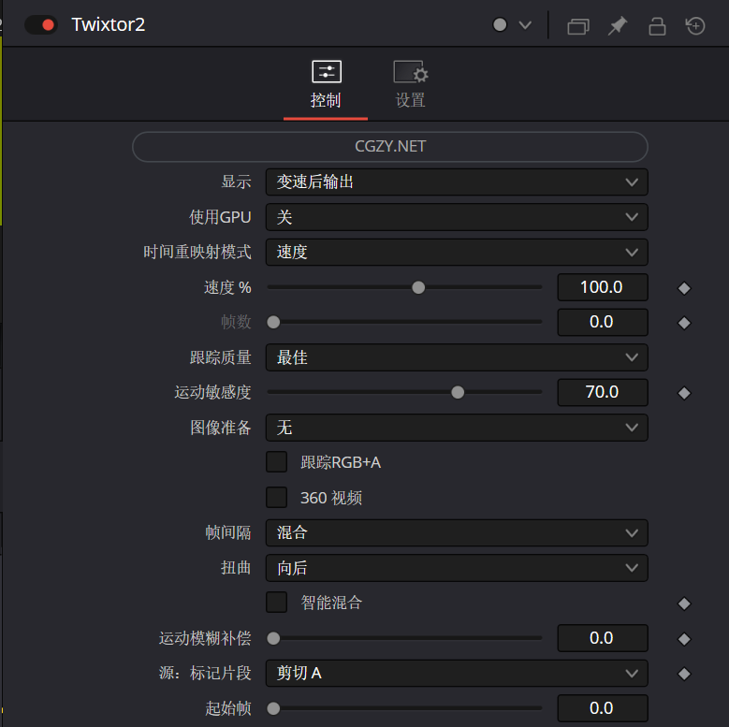Add keyframe for 运动模糊补偿

click(x=684, y=639)
